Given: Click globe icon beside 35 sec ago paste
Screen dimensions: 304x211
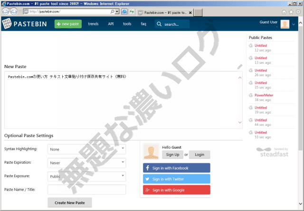Looking at the screenshot, I should tap(251, 83).
